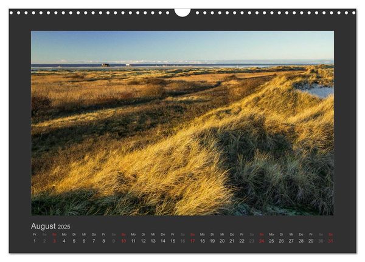Select date 8 in the calendar row

pyautogui.click(x=103, y=241)
